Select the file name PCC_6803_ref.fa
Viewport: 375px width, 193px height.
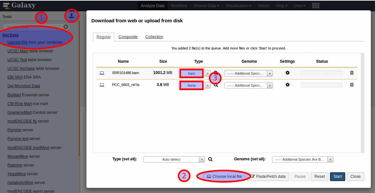126,85
